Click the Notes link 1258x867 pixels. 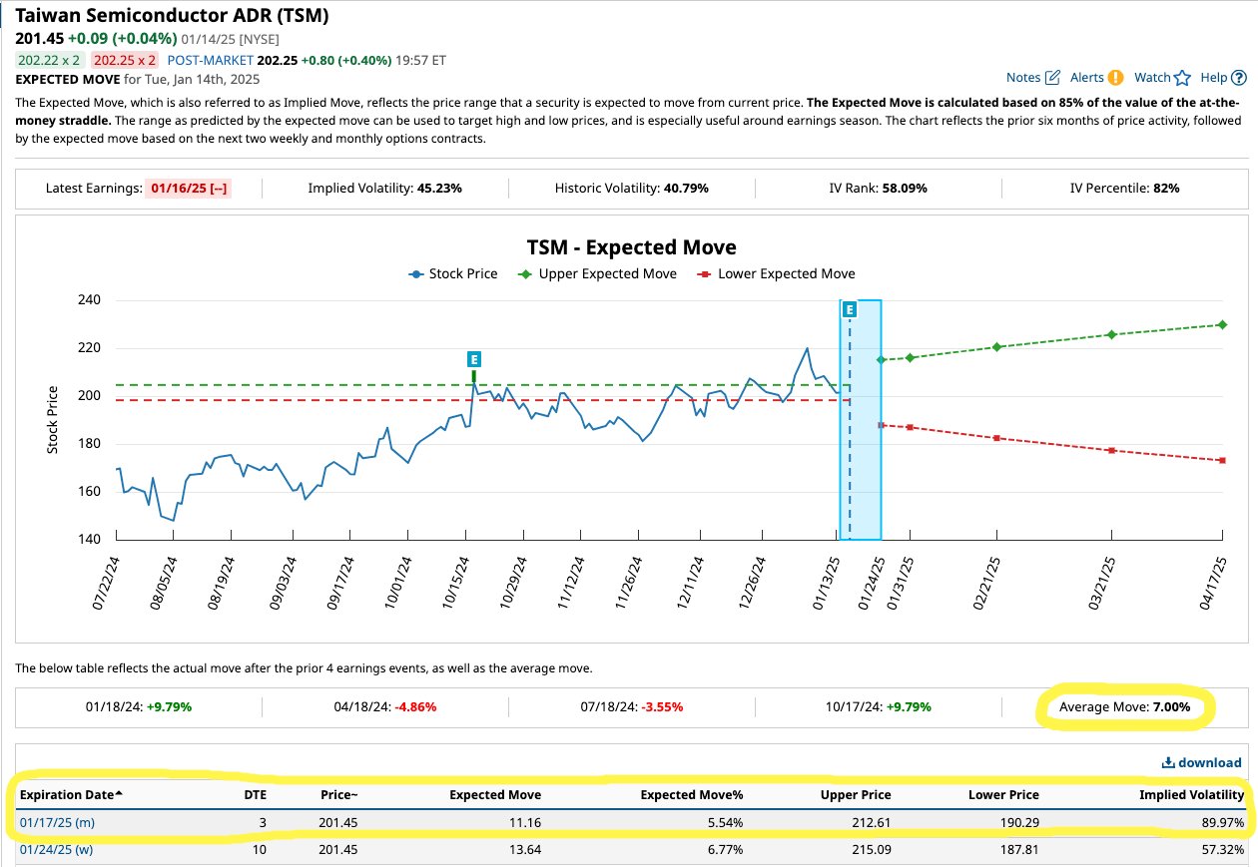coord(1023,78)
